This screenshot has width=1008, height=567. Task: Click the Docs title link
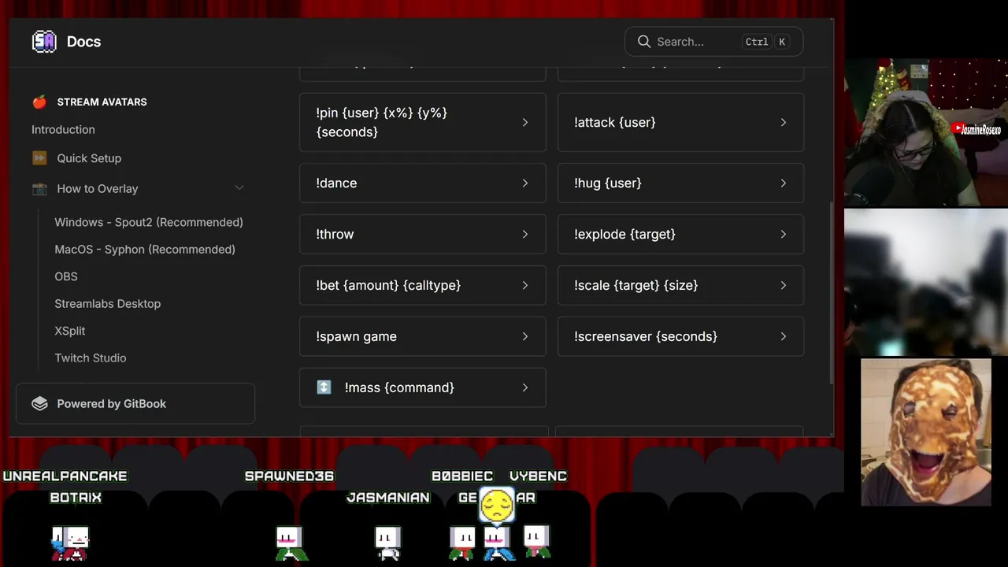(83, 42)
